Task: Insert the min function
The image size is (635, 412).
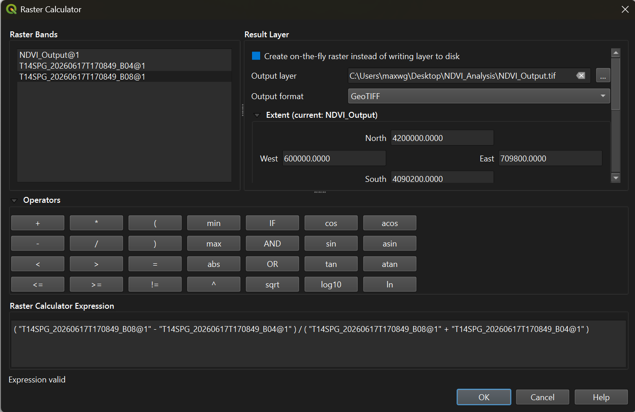Action: [214, 223]
